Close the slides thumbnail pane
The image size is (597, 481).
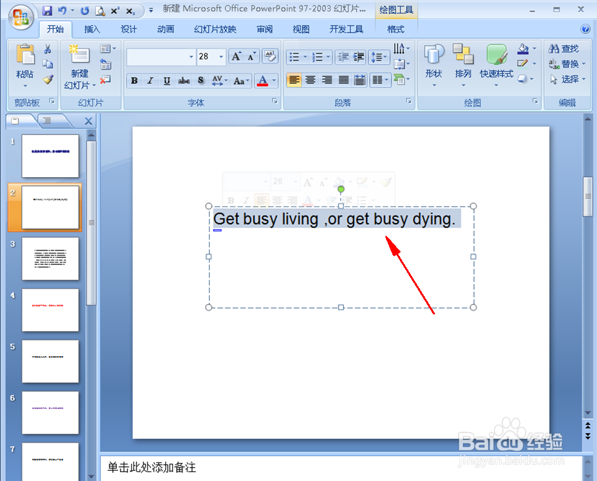coord(88,121)
